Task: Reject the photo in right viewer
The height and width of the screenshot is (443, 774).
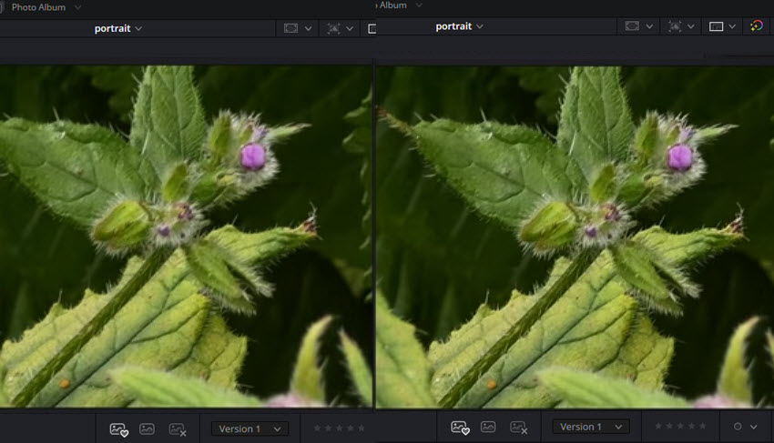Action: pos(518,428)
